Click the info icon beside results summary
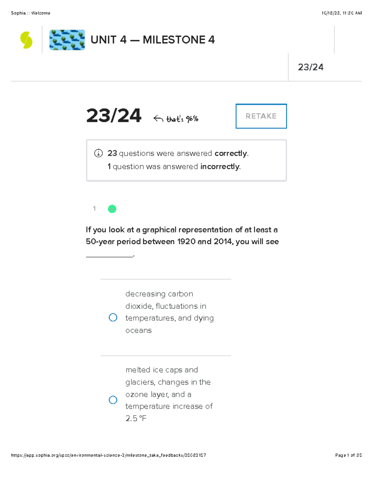Screen dimensions: 373x483 [x=98, y=153]
